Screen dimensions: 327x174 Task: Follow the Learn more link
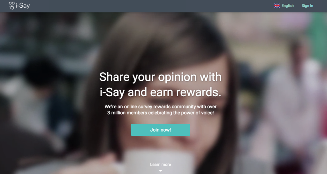[160, 164]
